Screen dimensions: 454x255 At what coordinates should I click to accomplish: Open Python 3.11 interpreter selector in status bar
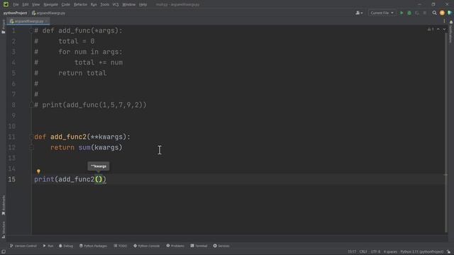pos(421,252)
